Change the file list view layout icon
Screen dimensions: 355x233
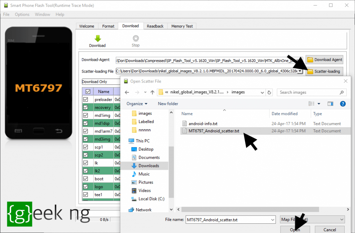coord(311,104)
